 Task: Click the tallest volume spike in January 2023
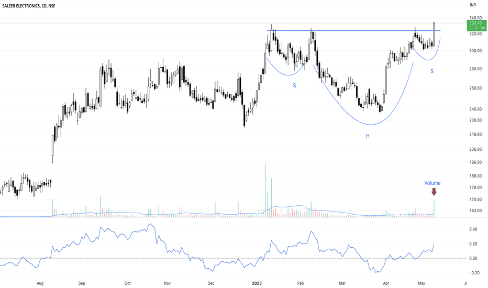coord(265,190)
